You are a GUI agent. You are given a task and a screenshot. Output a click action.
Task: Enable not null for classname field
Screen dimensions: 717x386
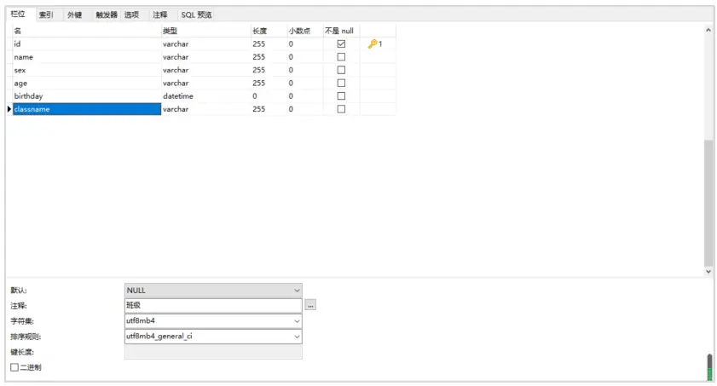(x=341, y=109)
